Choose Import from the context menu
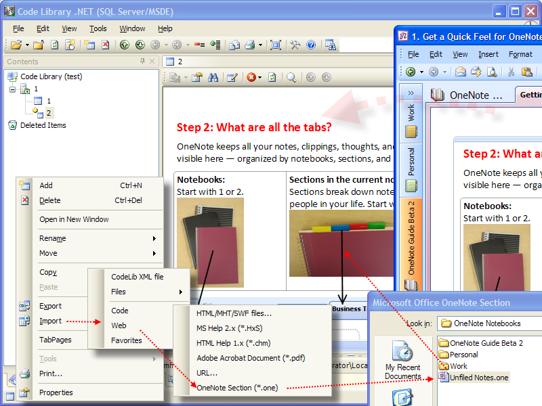 click(50, 321)
